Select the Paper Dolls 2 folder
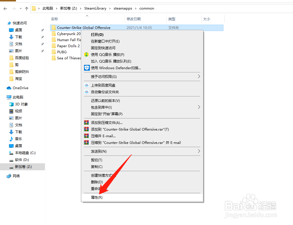This screenshot has width=293, height=225. (66, 46)
